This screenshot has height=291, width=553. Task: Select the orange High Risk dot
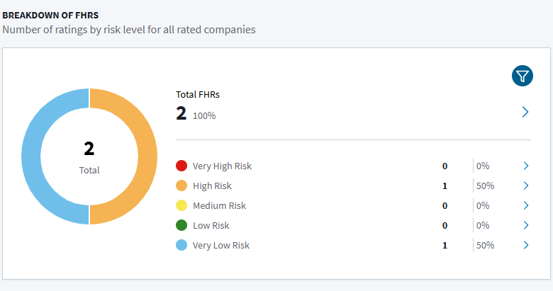181,186
